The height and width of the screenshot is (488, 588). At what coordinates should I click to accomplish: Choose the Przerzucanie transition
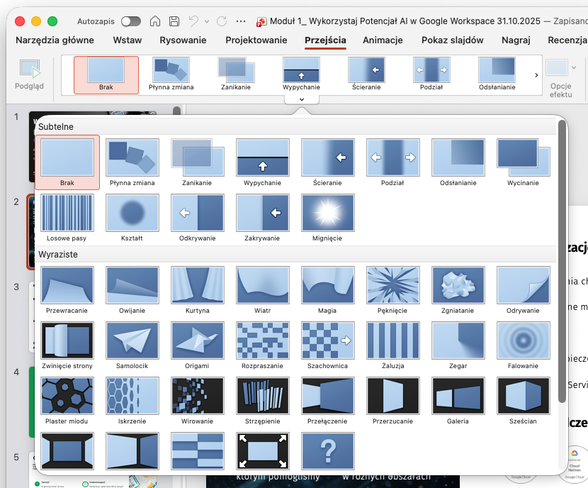point(392,401)
